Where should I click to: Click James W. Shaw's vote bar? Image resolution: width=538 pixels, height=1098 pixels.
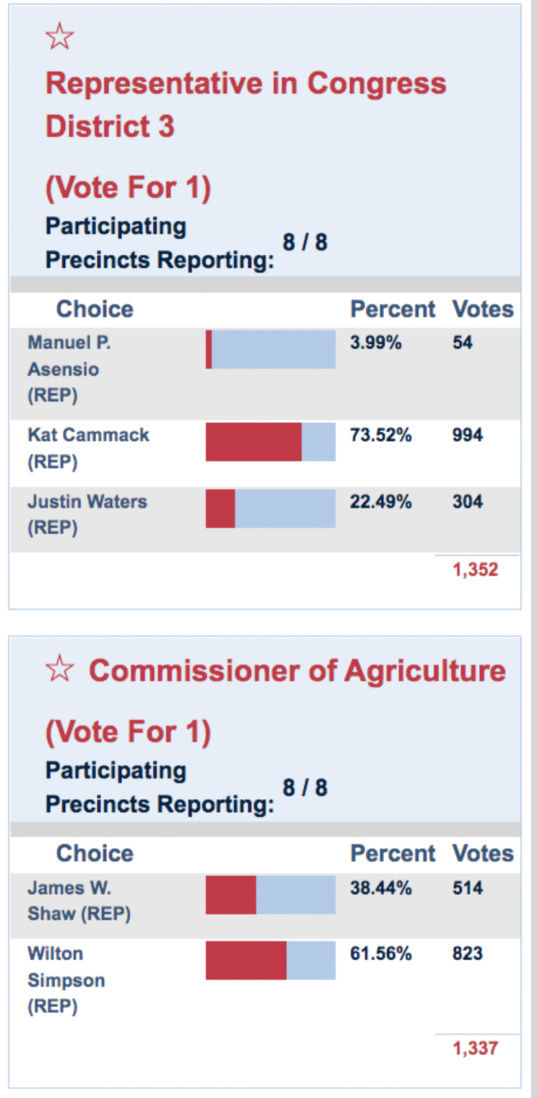tap(270, 895)
